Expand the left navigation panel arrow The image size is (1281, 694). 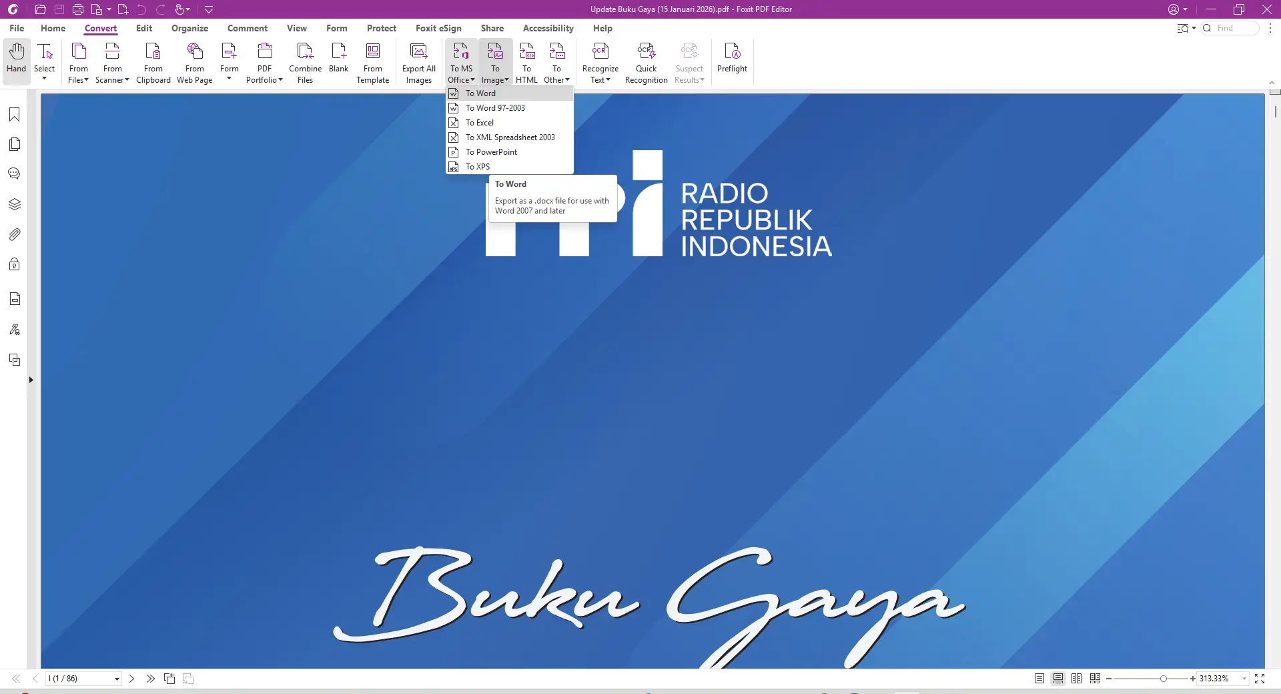[x=31, y=380]
